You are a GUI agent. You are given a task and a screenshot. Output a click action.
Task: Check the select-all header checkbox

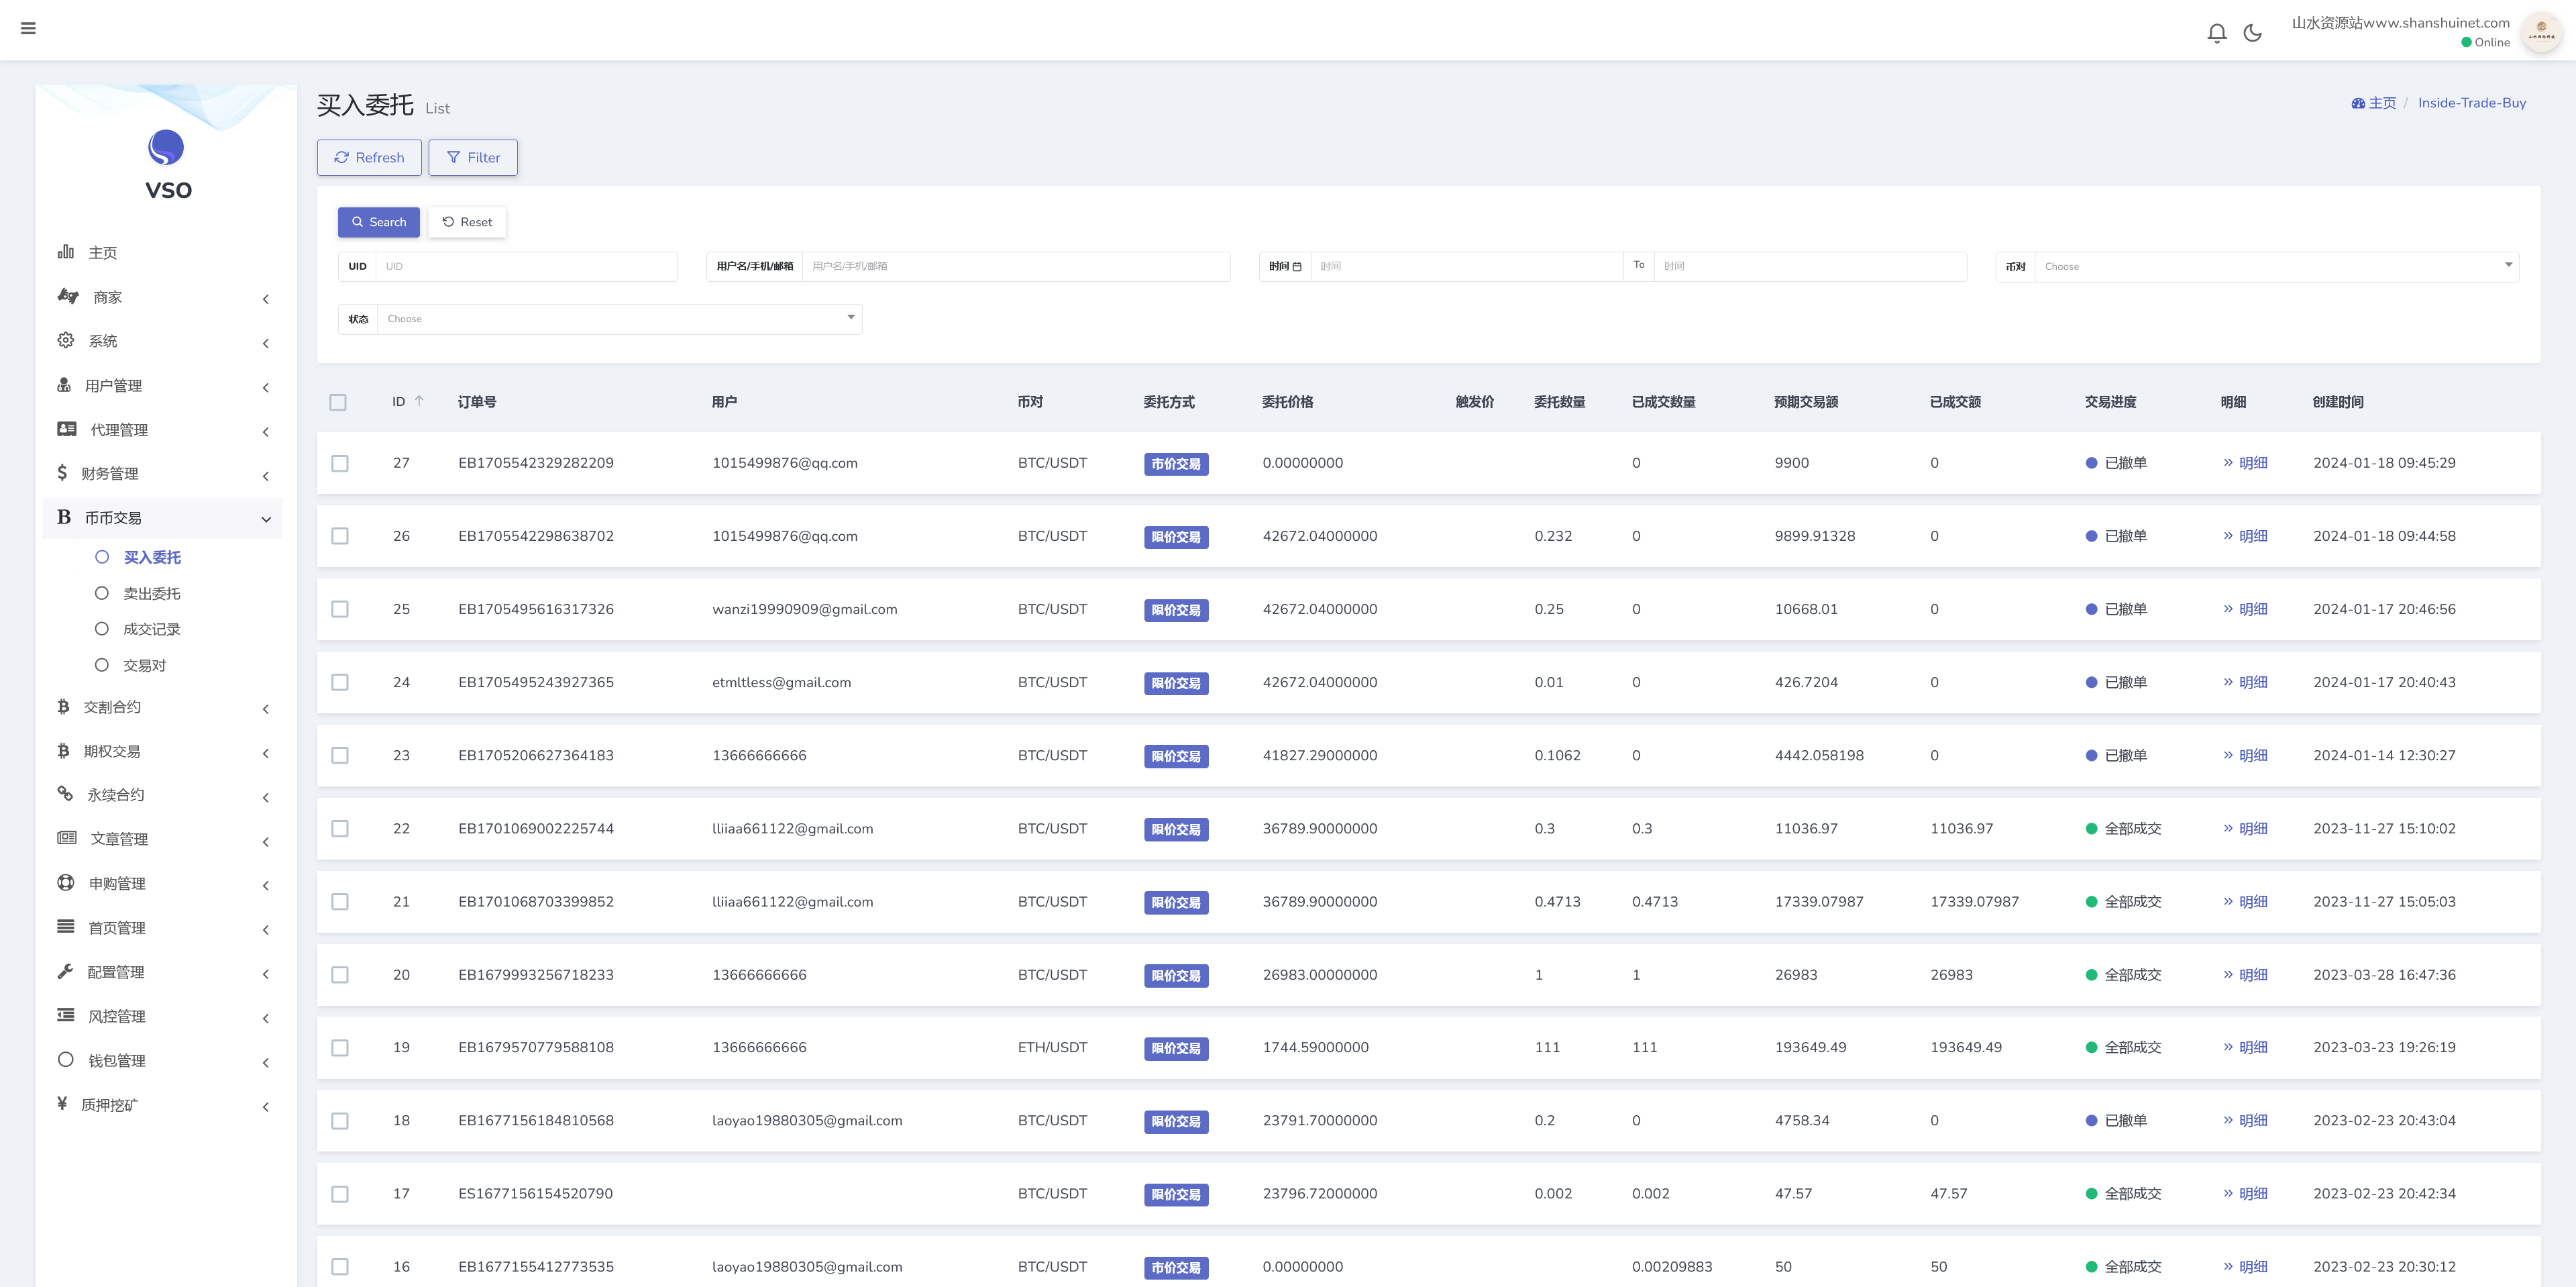pyautogui.click(x=338, y=402)
